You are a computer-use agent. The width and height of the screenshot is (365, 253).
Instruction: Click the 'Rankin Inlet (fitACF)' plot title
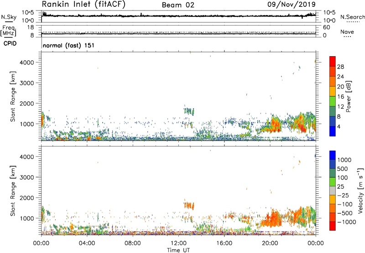[83, 4]
